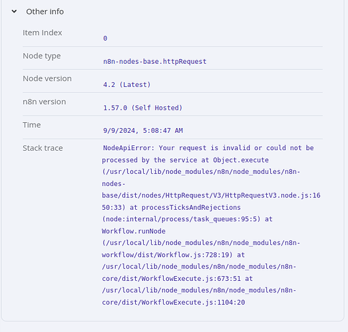
Task: Click the Time label
Action: point(32,125)
